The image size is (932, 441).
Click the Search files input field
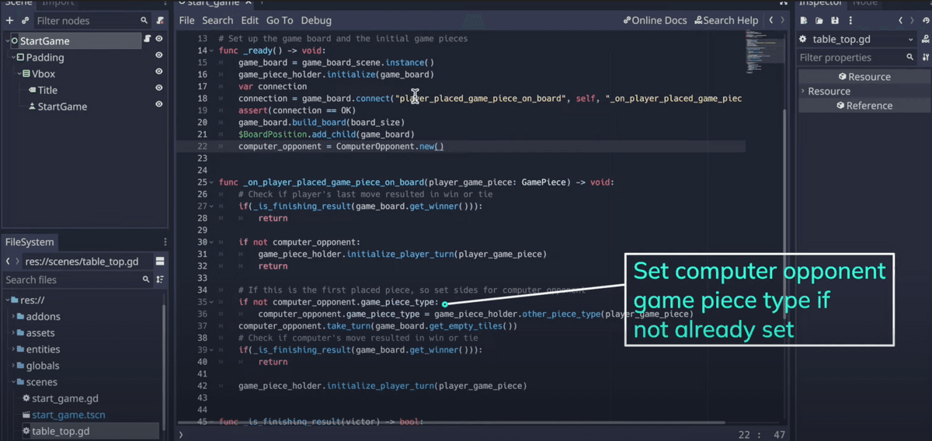coord(77,280)
